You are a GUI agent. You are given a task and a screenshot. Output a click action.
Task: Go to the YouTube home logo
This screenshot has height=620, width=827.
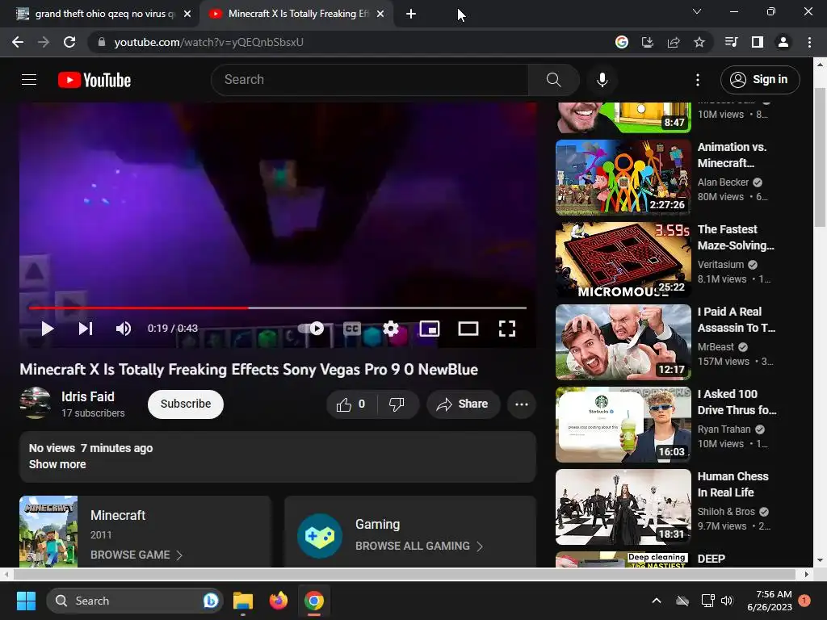94,80
